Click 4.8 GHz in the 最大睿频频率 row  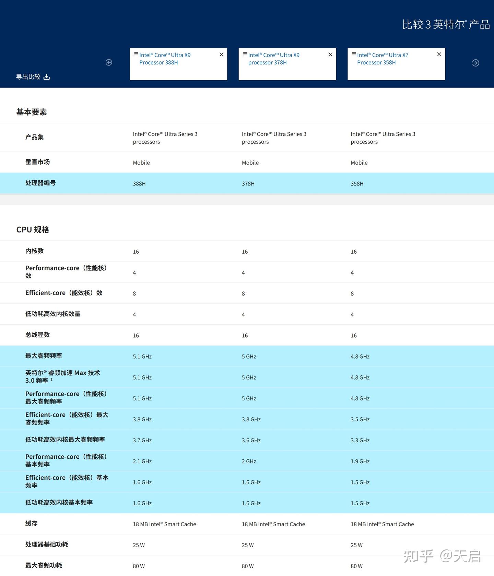pos(360,357)
